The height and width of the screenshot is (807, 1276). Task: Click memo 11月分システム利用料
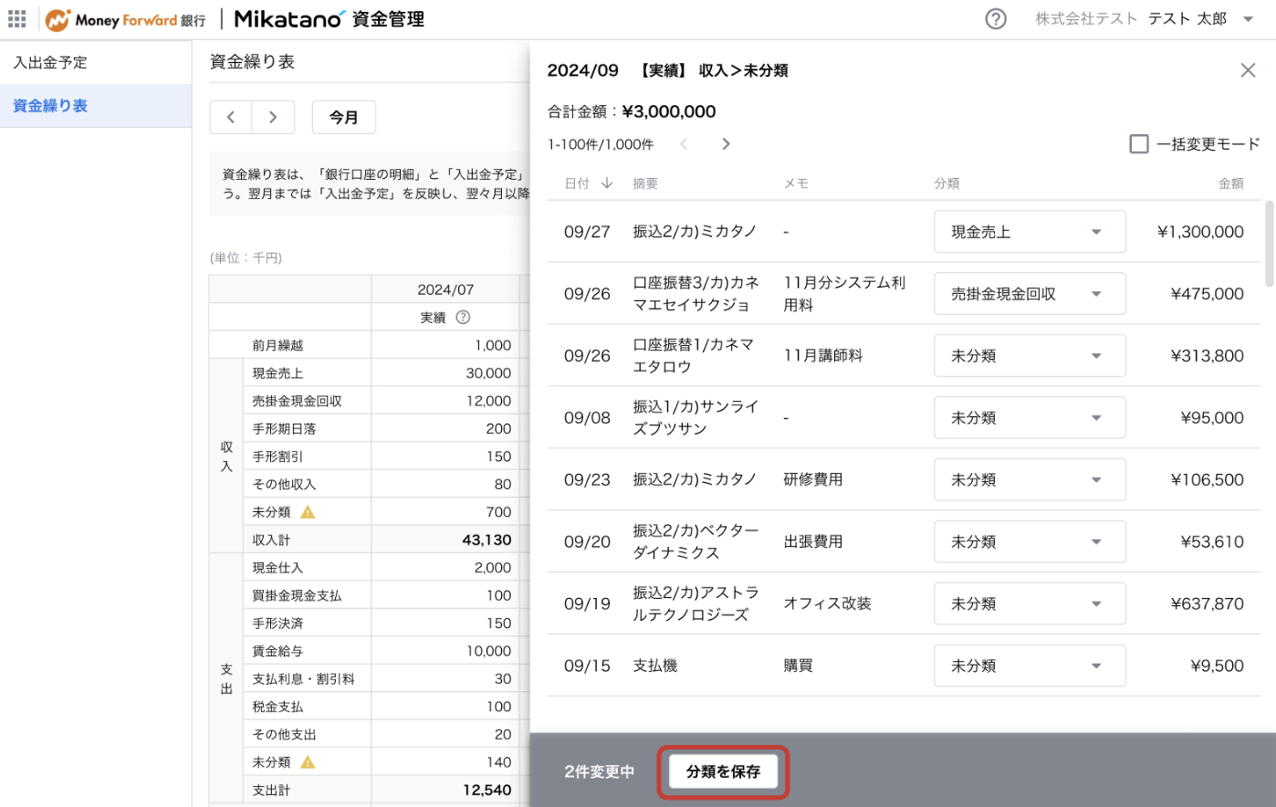pos(844,294)
